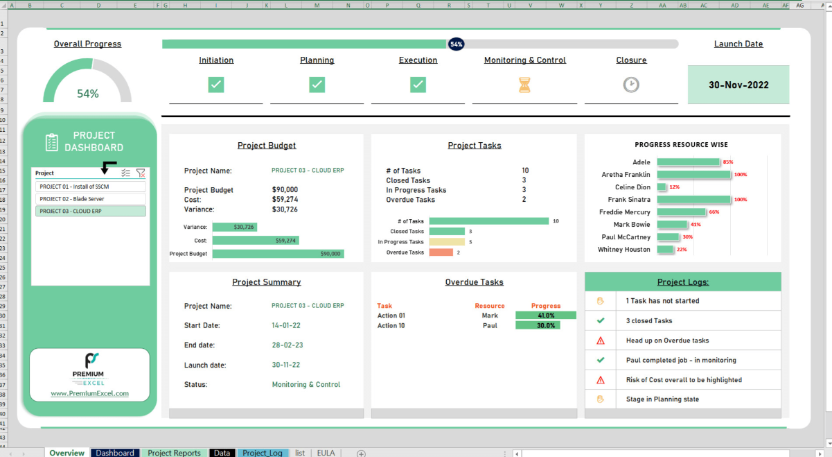832x457 pixels.
Task: Click warning icon beside Head up on Overdue tasks
Action: tap(601, 340)
